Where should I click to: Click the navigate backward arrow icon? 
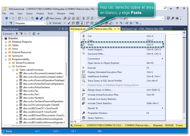(7, 18)
